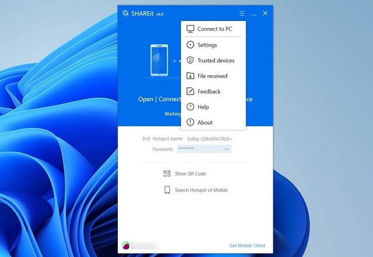
Task: Click the mobile phone hotspot search icon
Action: [x=167, y=190]
